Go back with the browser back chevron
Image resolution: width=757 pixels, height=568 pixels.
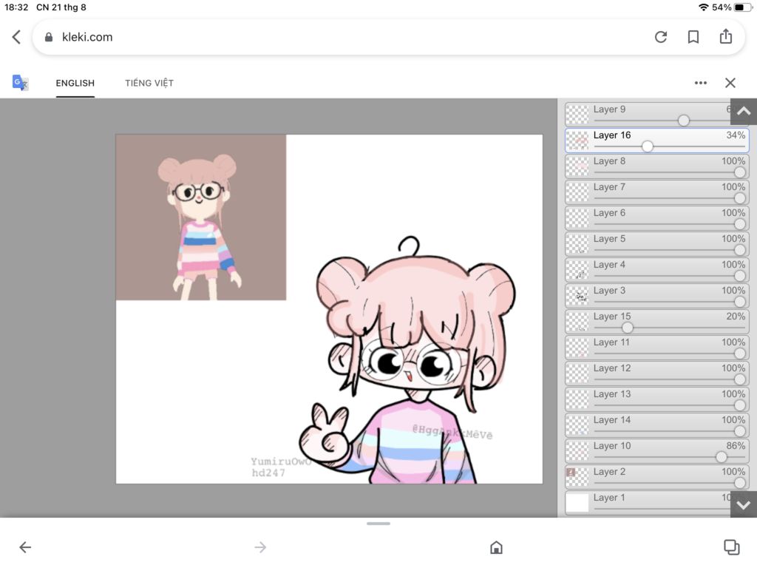coord(16,37)
